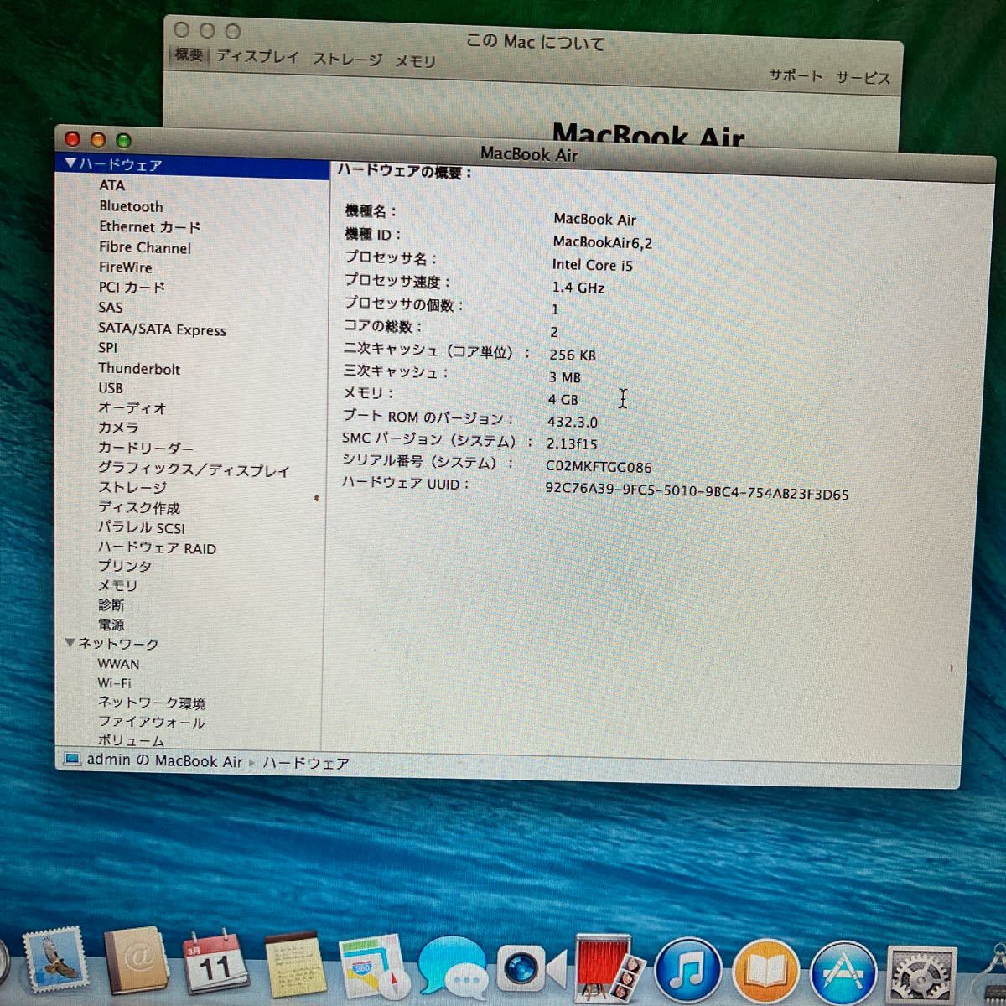Select SPI in the sidebar
This screenshot has height=1006, width=1006.
coord(108,348)
